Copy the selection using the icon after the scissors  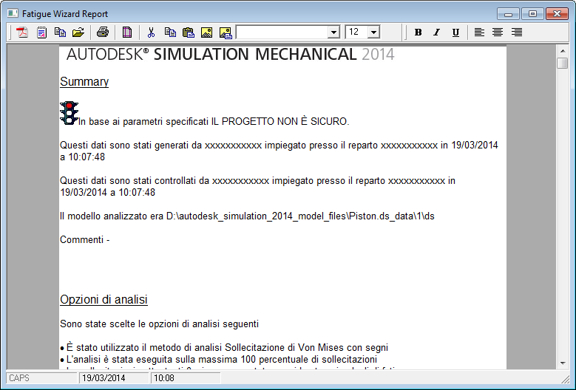pos(170,32)
